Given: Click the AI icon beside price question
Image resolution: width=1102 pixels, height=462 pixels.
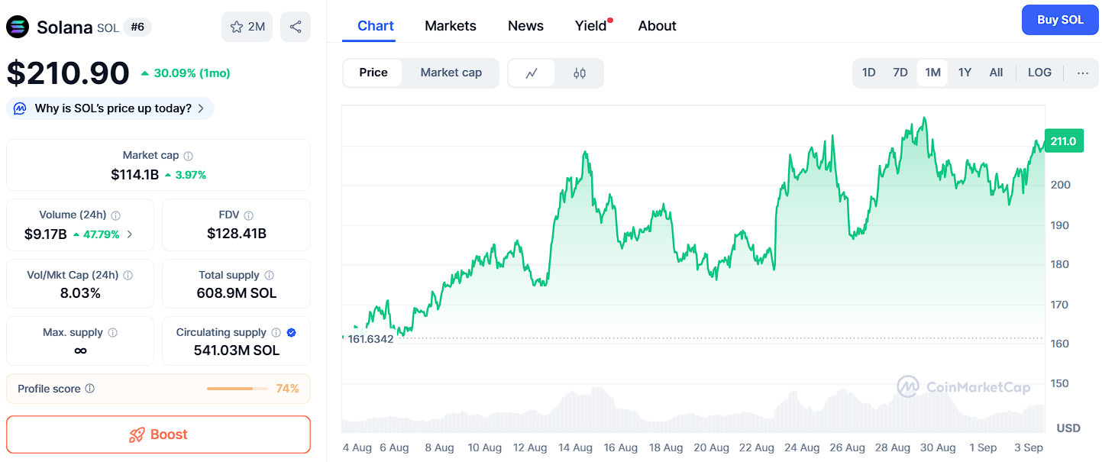Looking at the screenshot, I should point(21,108).
